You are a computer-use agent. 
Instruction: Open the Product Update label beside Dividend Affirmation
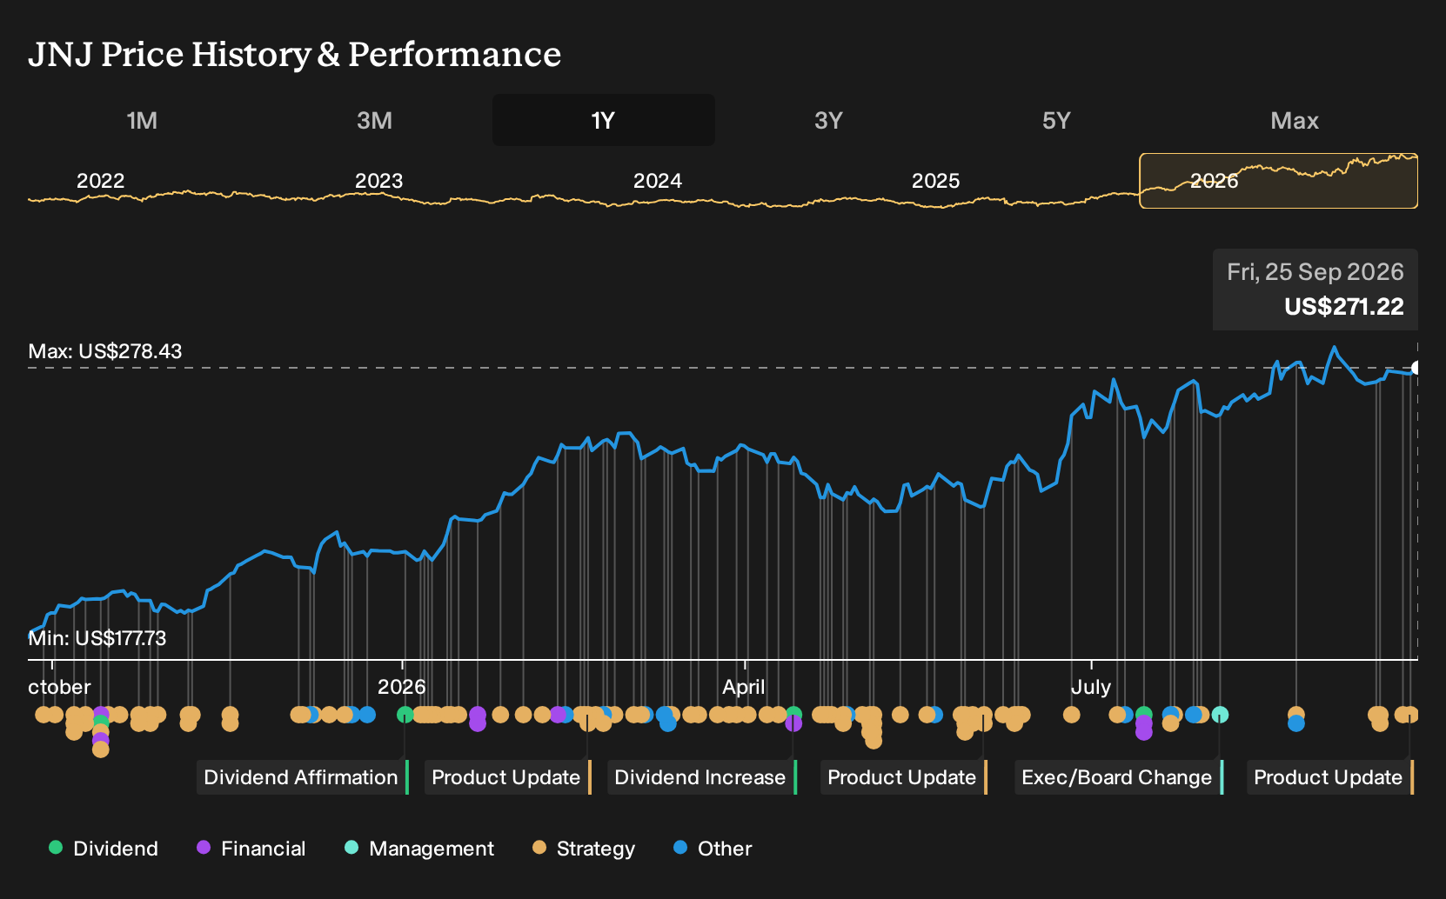[x=508, y=777]
